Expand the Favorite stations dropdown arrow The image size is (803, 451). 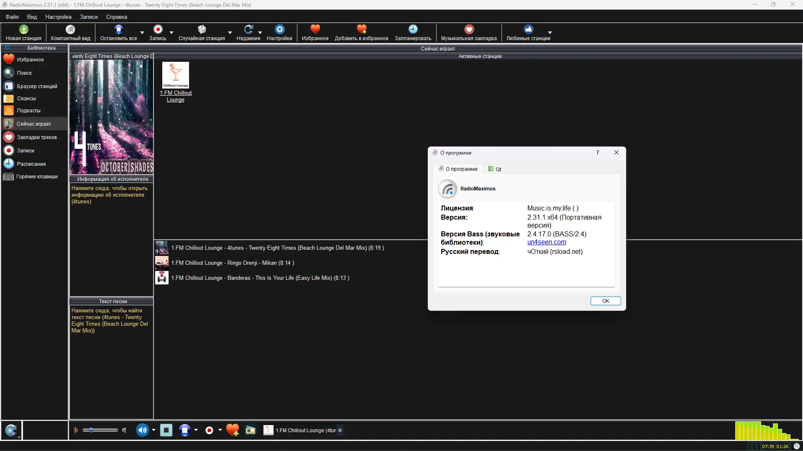pyautogui.click(x=550, y=33)
